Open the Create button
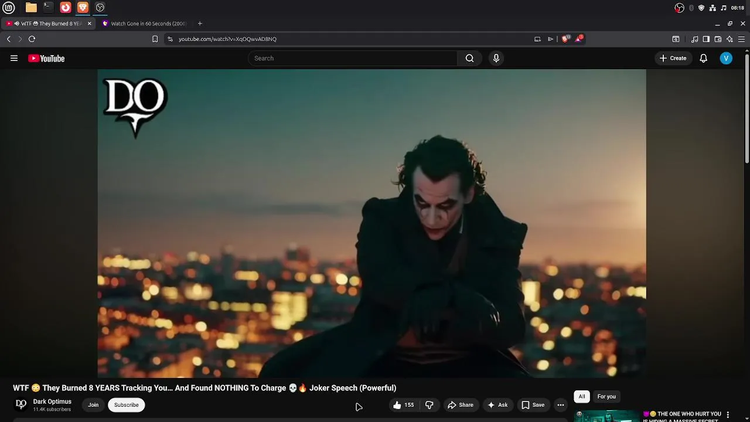 click(673, 58)
